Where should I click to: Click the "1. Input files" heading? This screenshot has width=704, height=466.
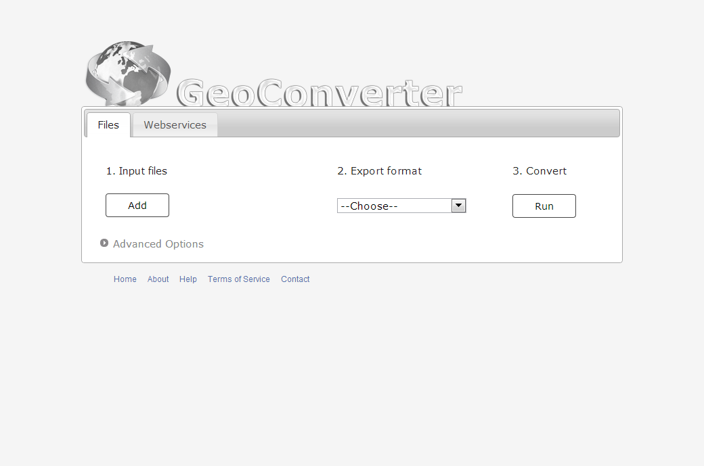point(136,171)
